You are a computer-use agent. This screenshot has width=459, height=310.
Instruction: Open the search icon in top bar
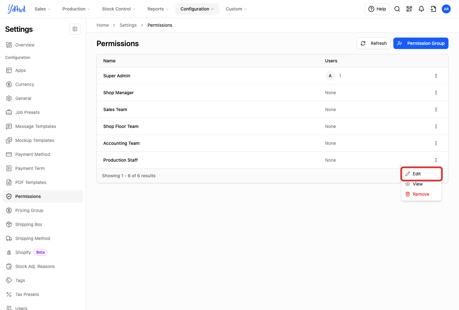pos(397,9)
